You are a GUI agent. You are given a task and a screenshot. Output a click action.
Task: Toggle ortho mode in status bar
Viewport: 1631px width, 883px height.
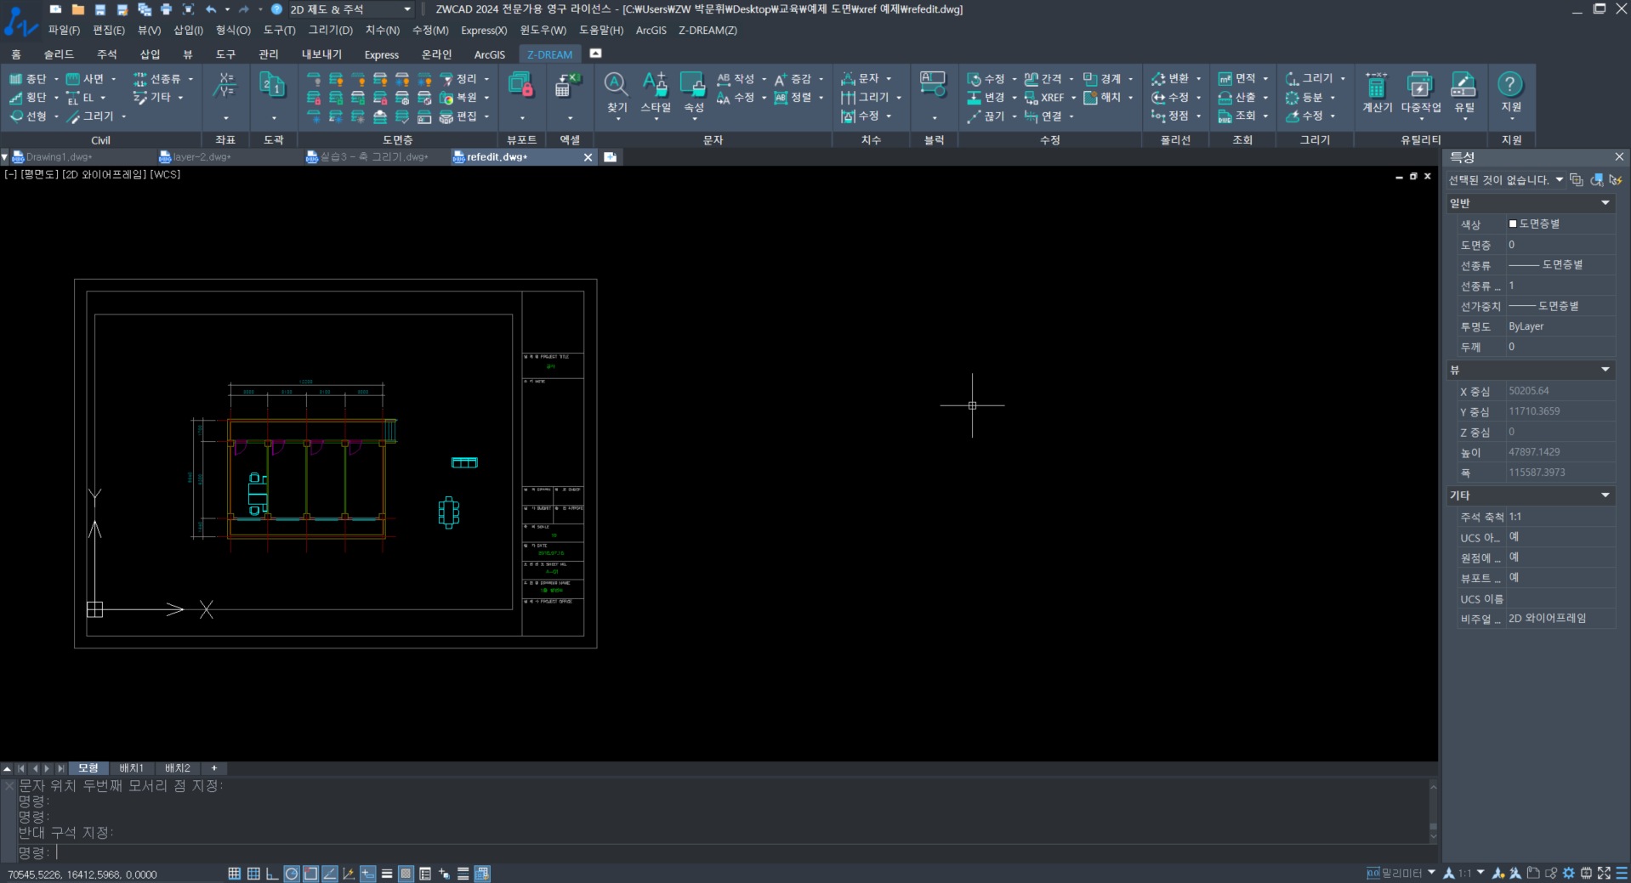(x=272, y=874)
